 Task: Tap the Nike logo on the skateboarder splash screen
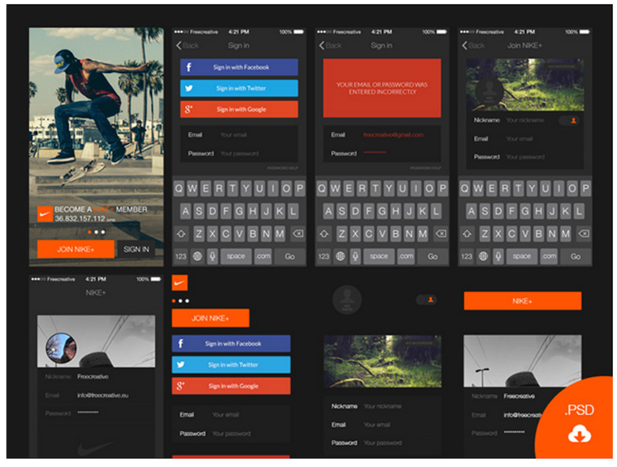(x=45, y=214)
